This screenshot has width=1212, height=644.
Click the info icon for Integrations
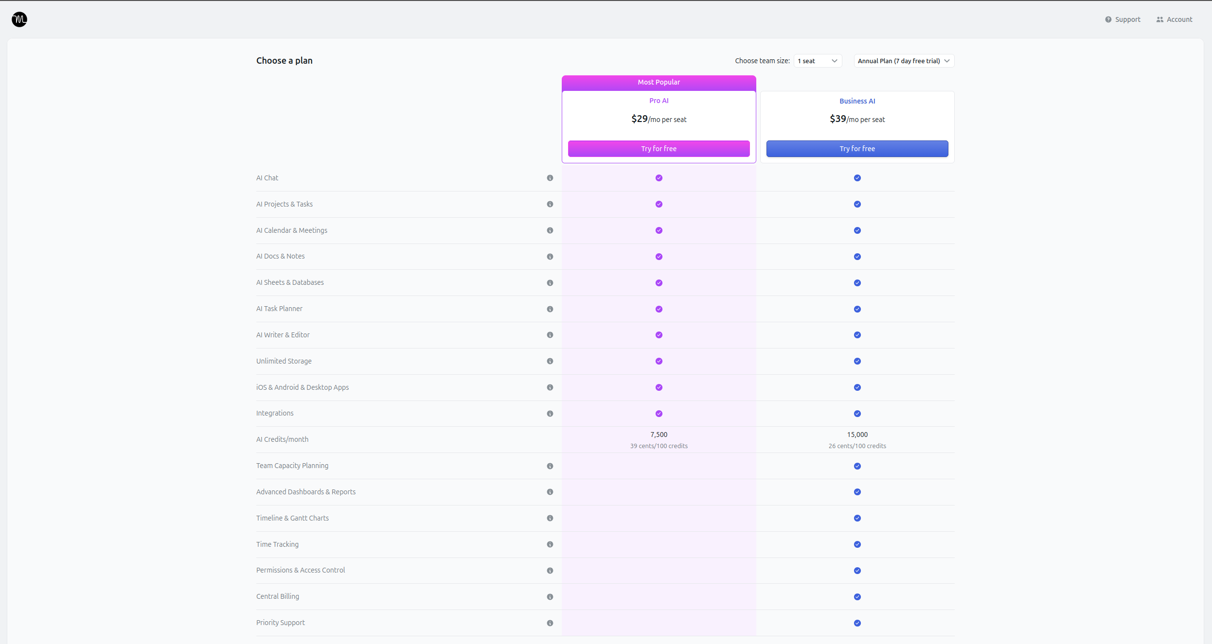click(550, 414)
